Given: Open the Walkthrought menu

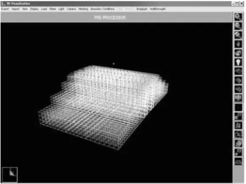Looking at the screenshot, I should 158,9.
